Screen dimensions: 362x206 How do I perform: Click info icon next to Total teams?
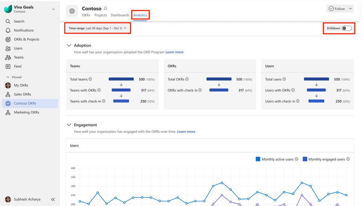(x=90, y=79)
